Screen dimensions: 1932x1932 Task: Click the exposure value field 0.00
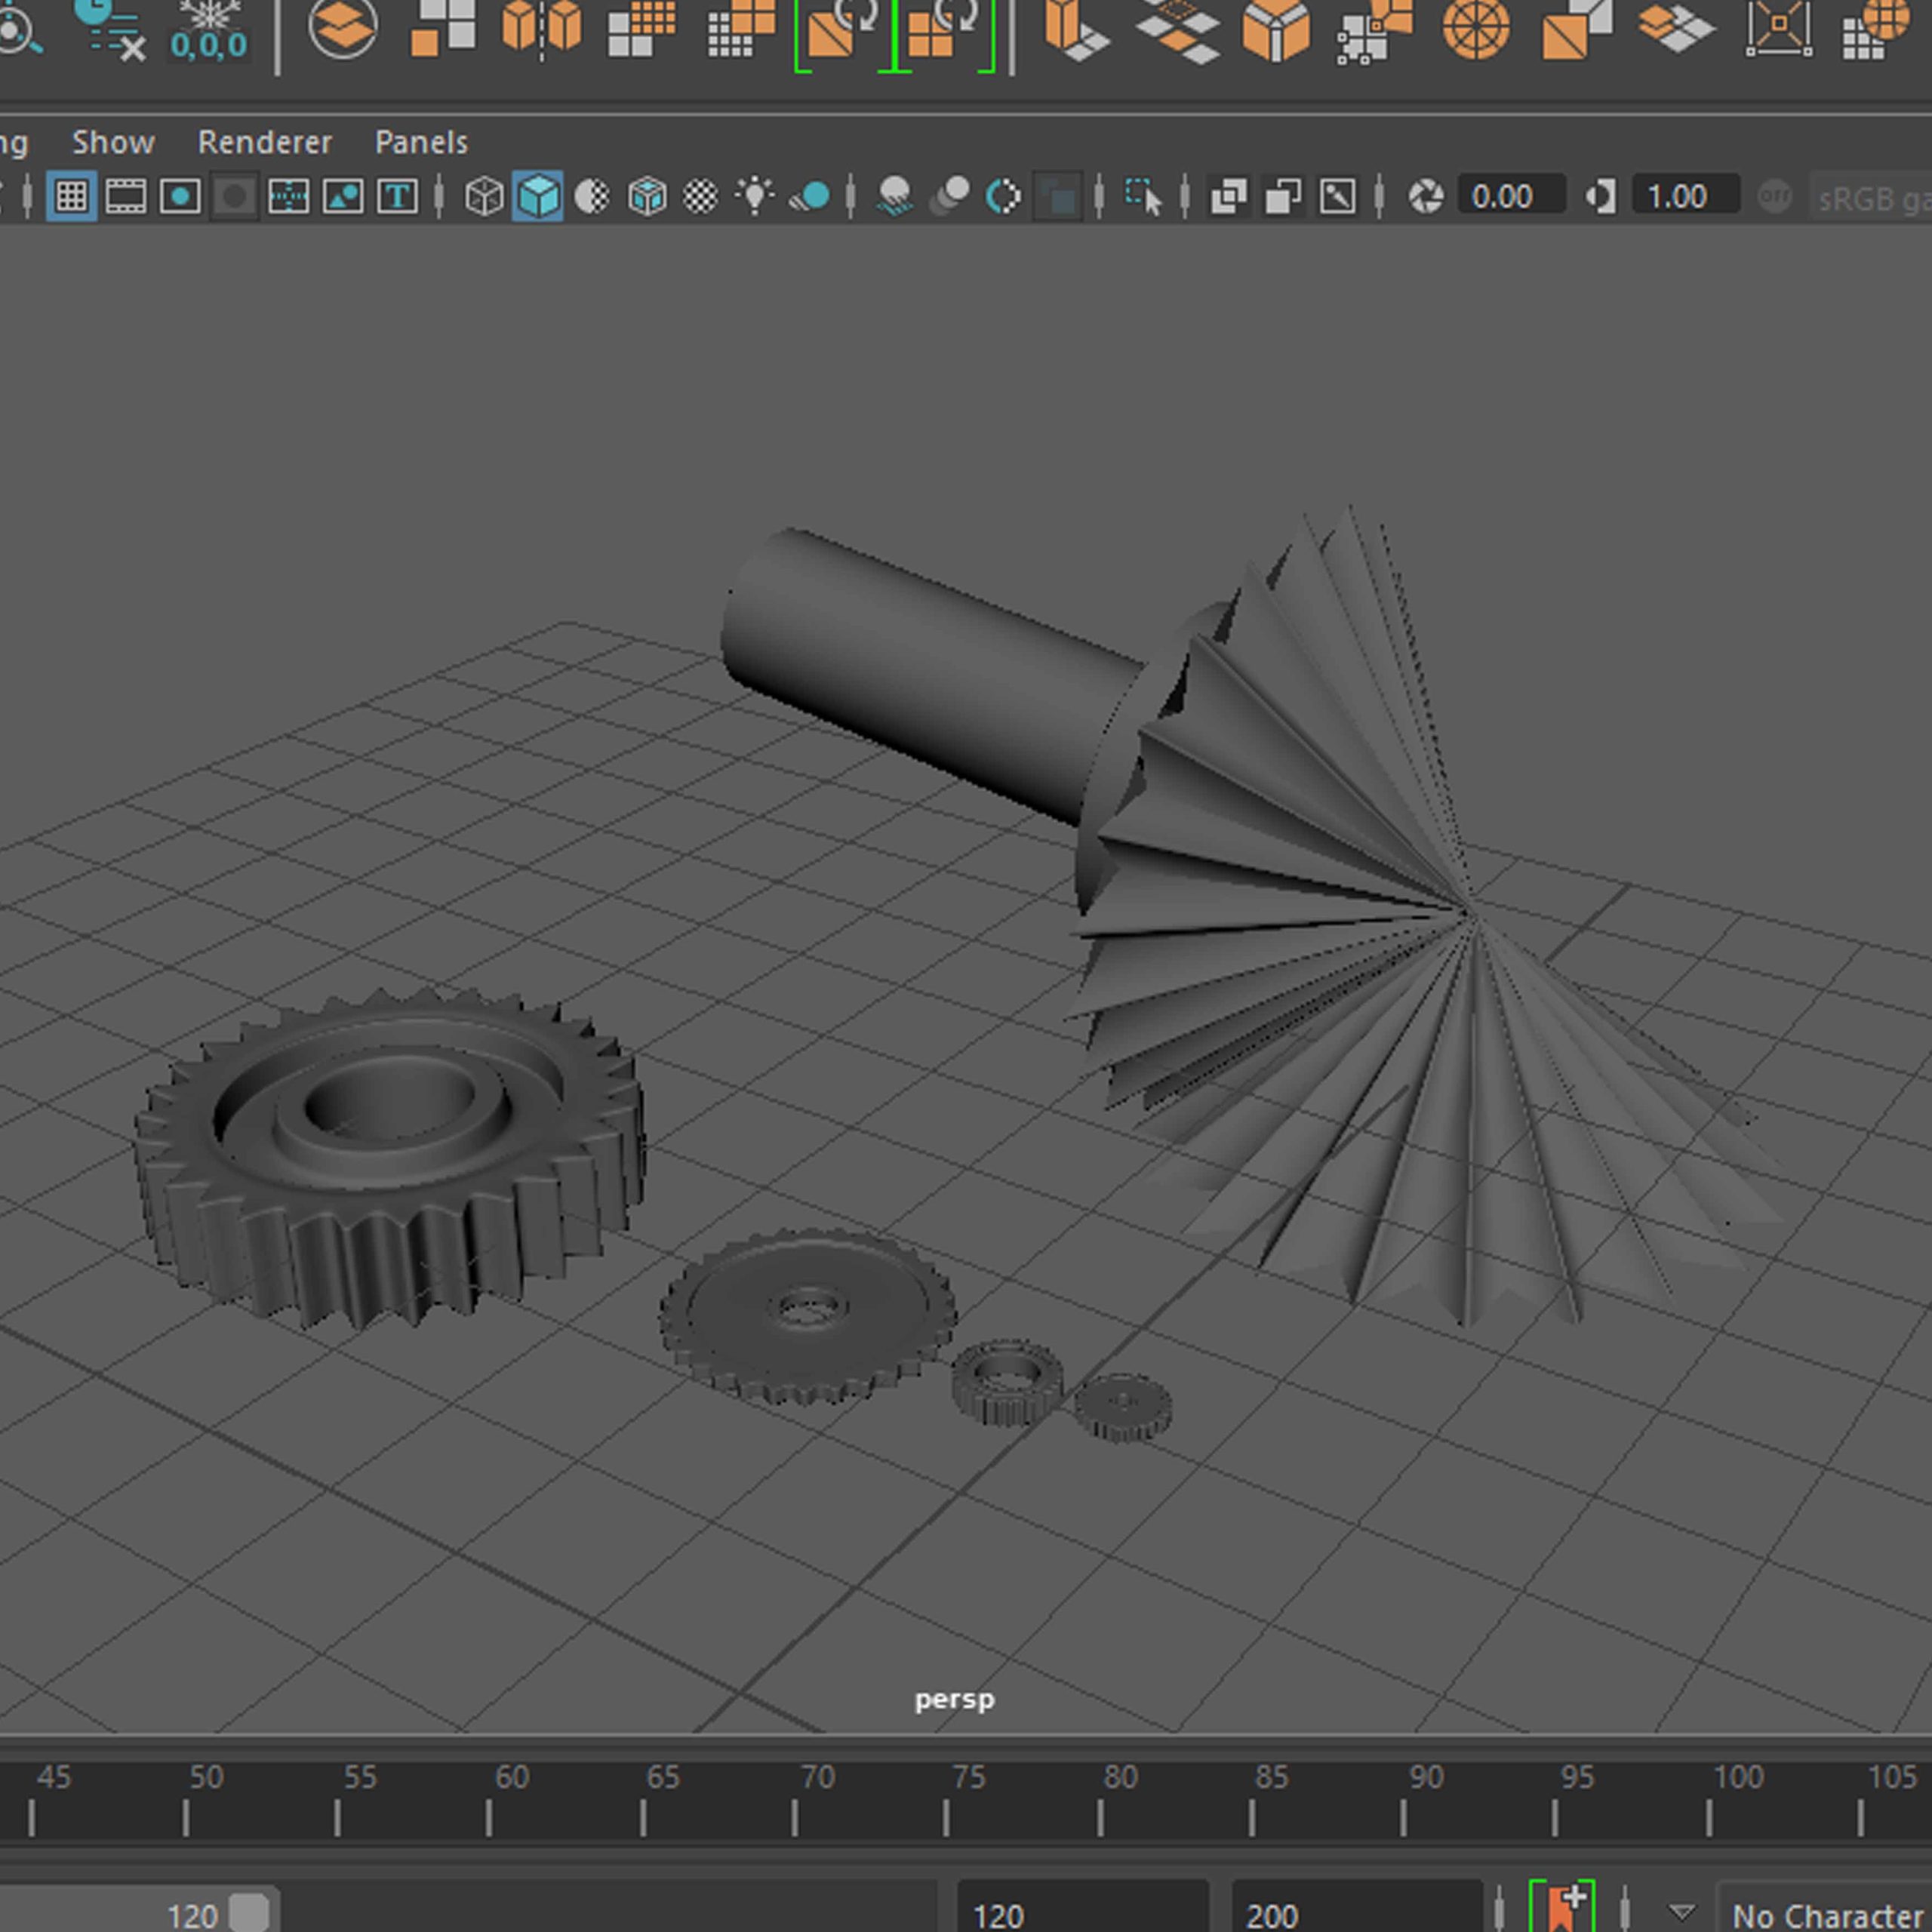click(x=1511, y=196)
